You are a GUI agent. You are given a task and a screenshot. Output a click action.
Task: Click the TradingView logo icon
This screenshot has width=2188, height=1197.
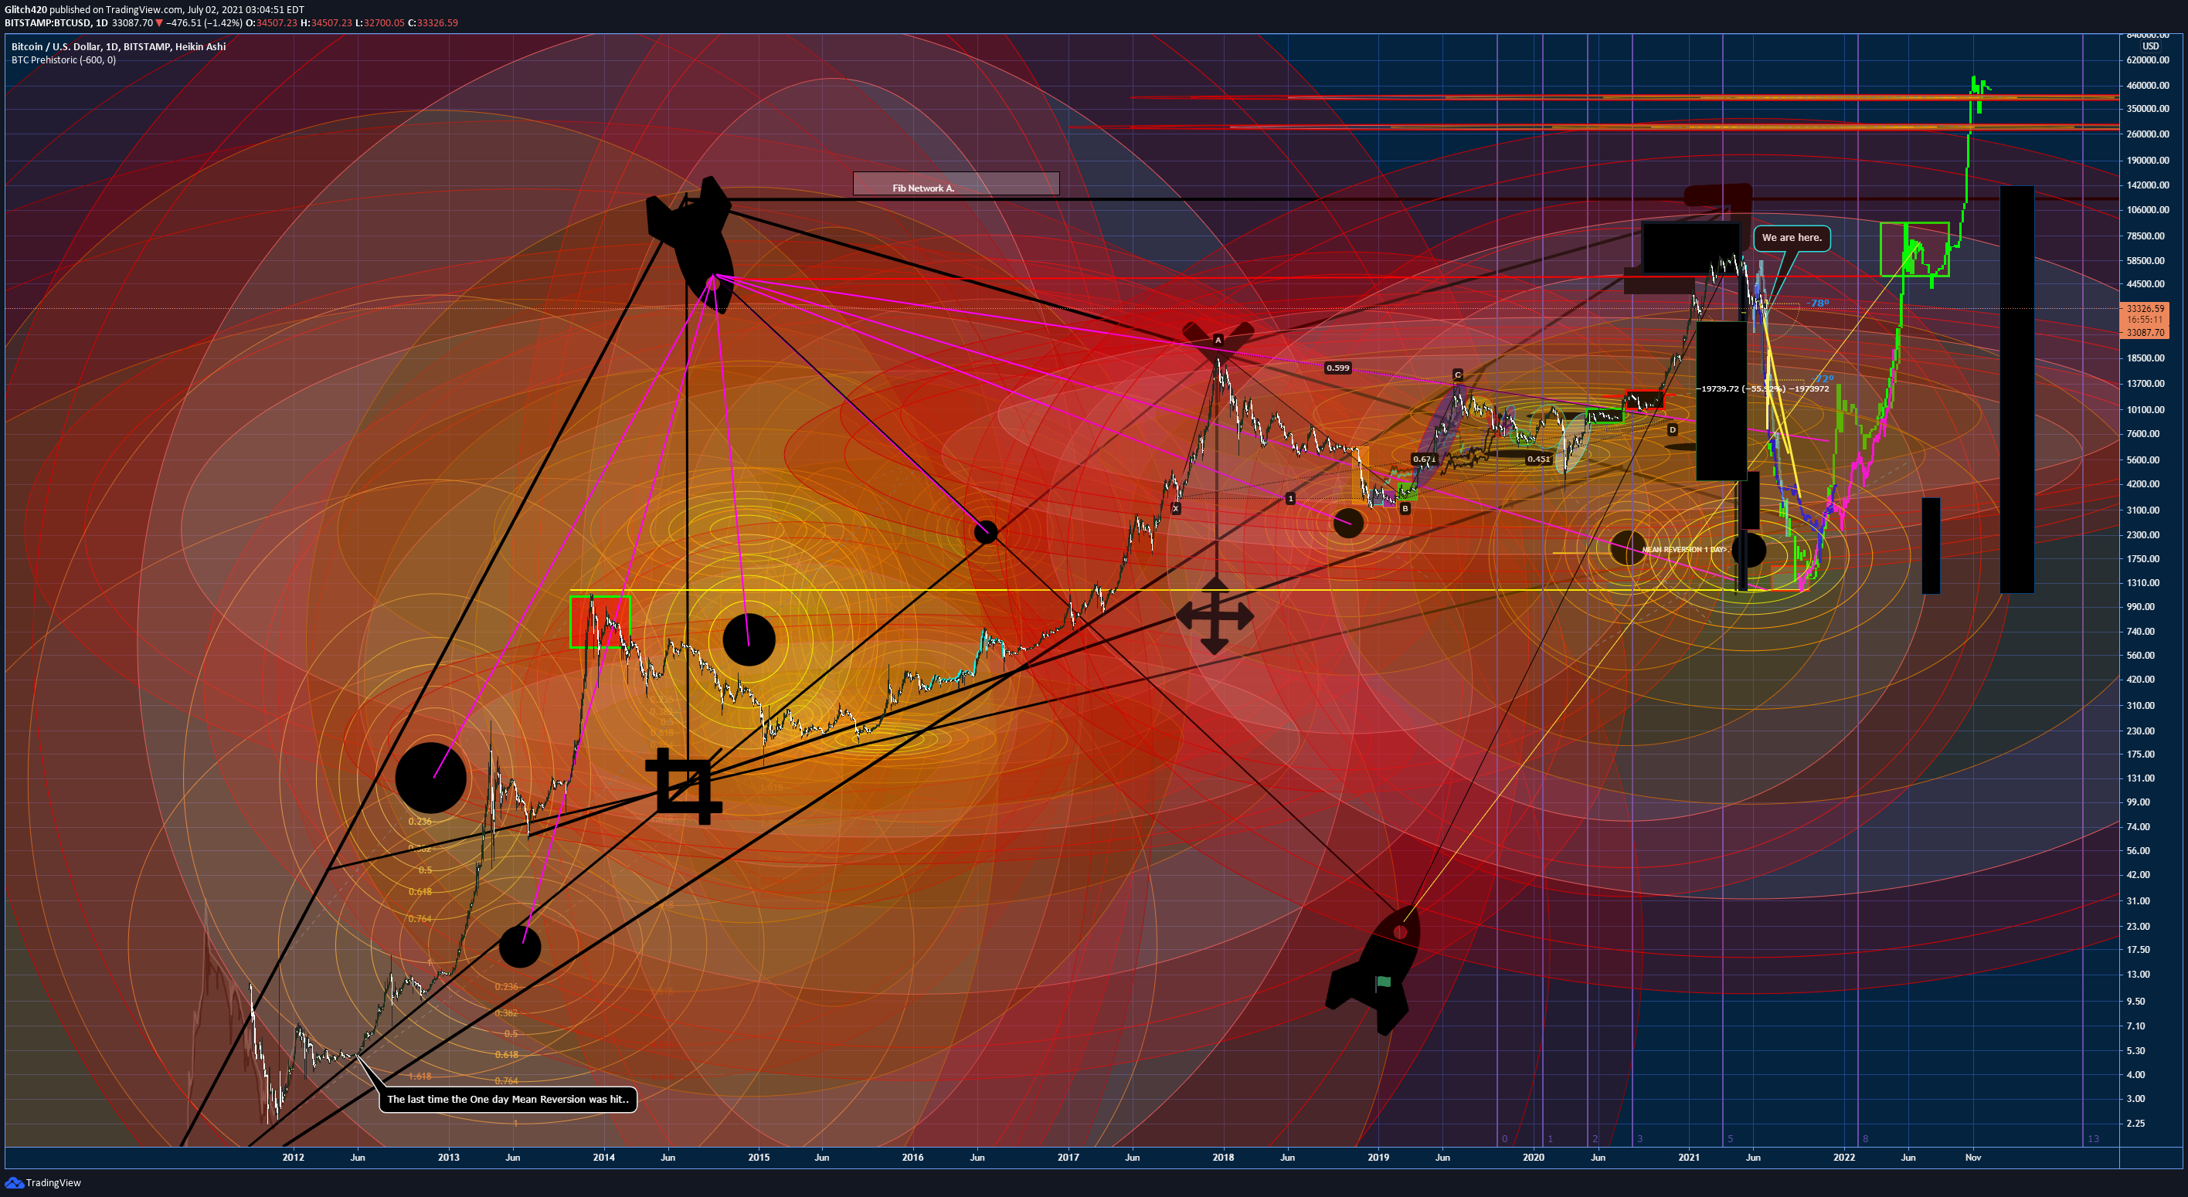tap(14, 1182)
